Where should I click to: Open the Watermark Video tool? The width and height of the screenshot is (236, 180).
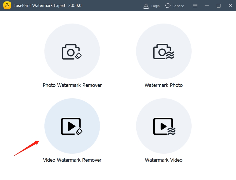tap(164, 126)
